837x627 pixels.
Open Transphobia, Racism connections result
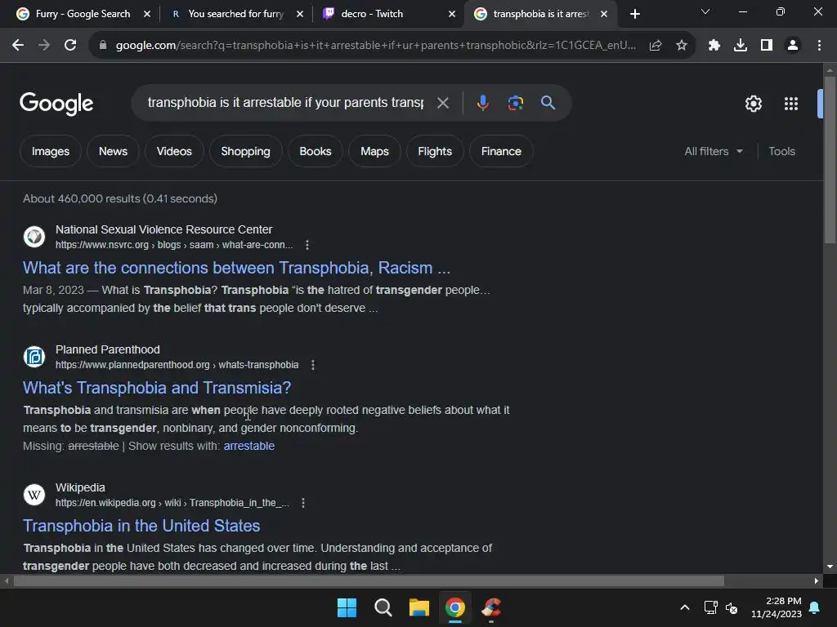[236, 268]
